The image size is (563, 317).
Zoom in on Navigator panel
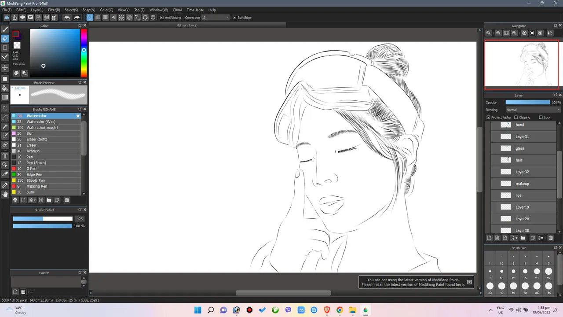pos(498,33)
